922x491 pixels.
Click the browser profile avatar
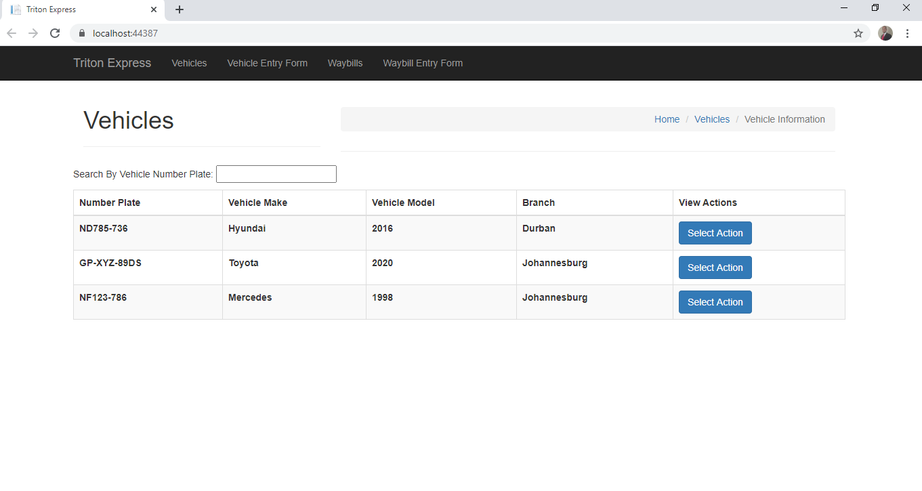point(885,33)
